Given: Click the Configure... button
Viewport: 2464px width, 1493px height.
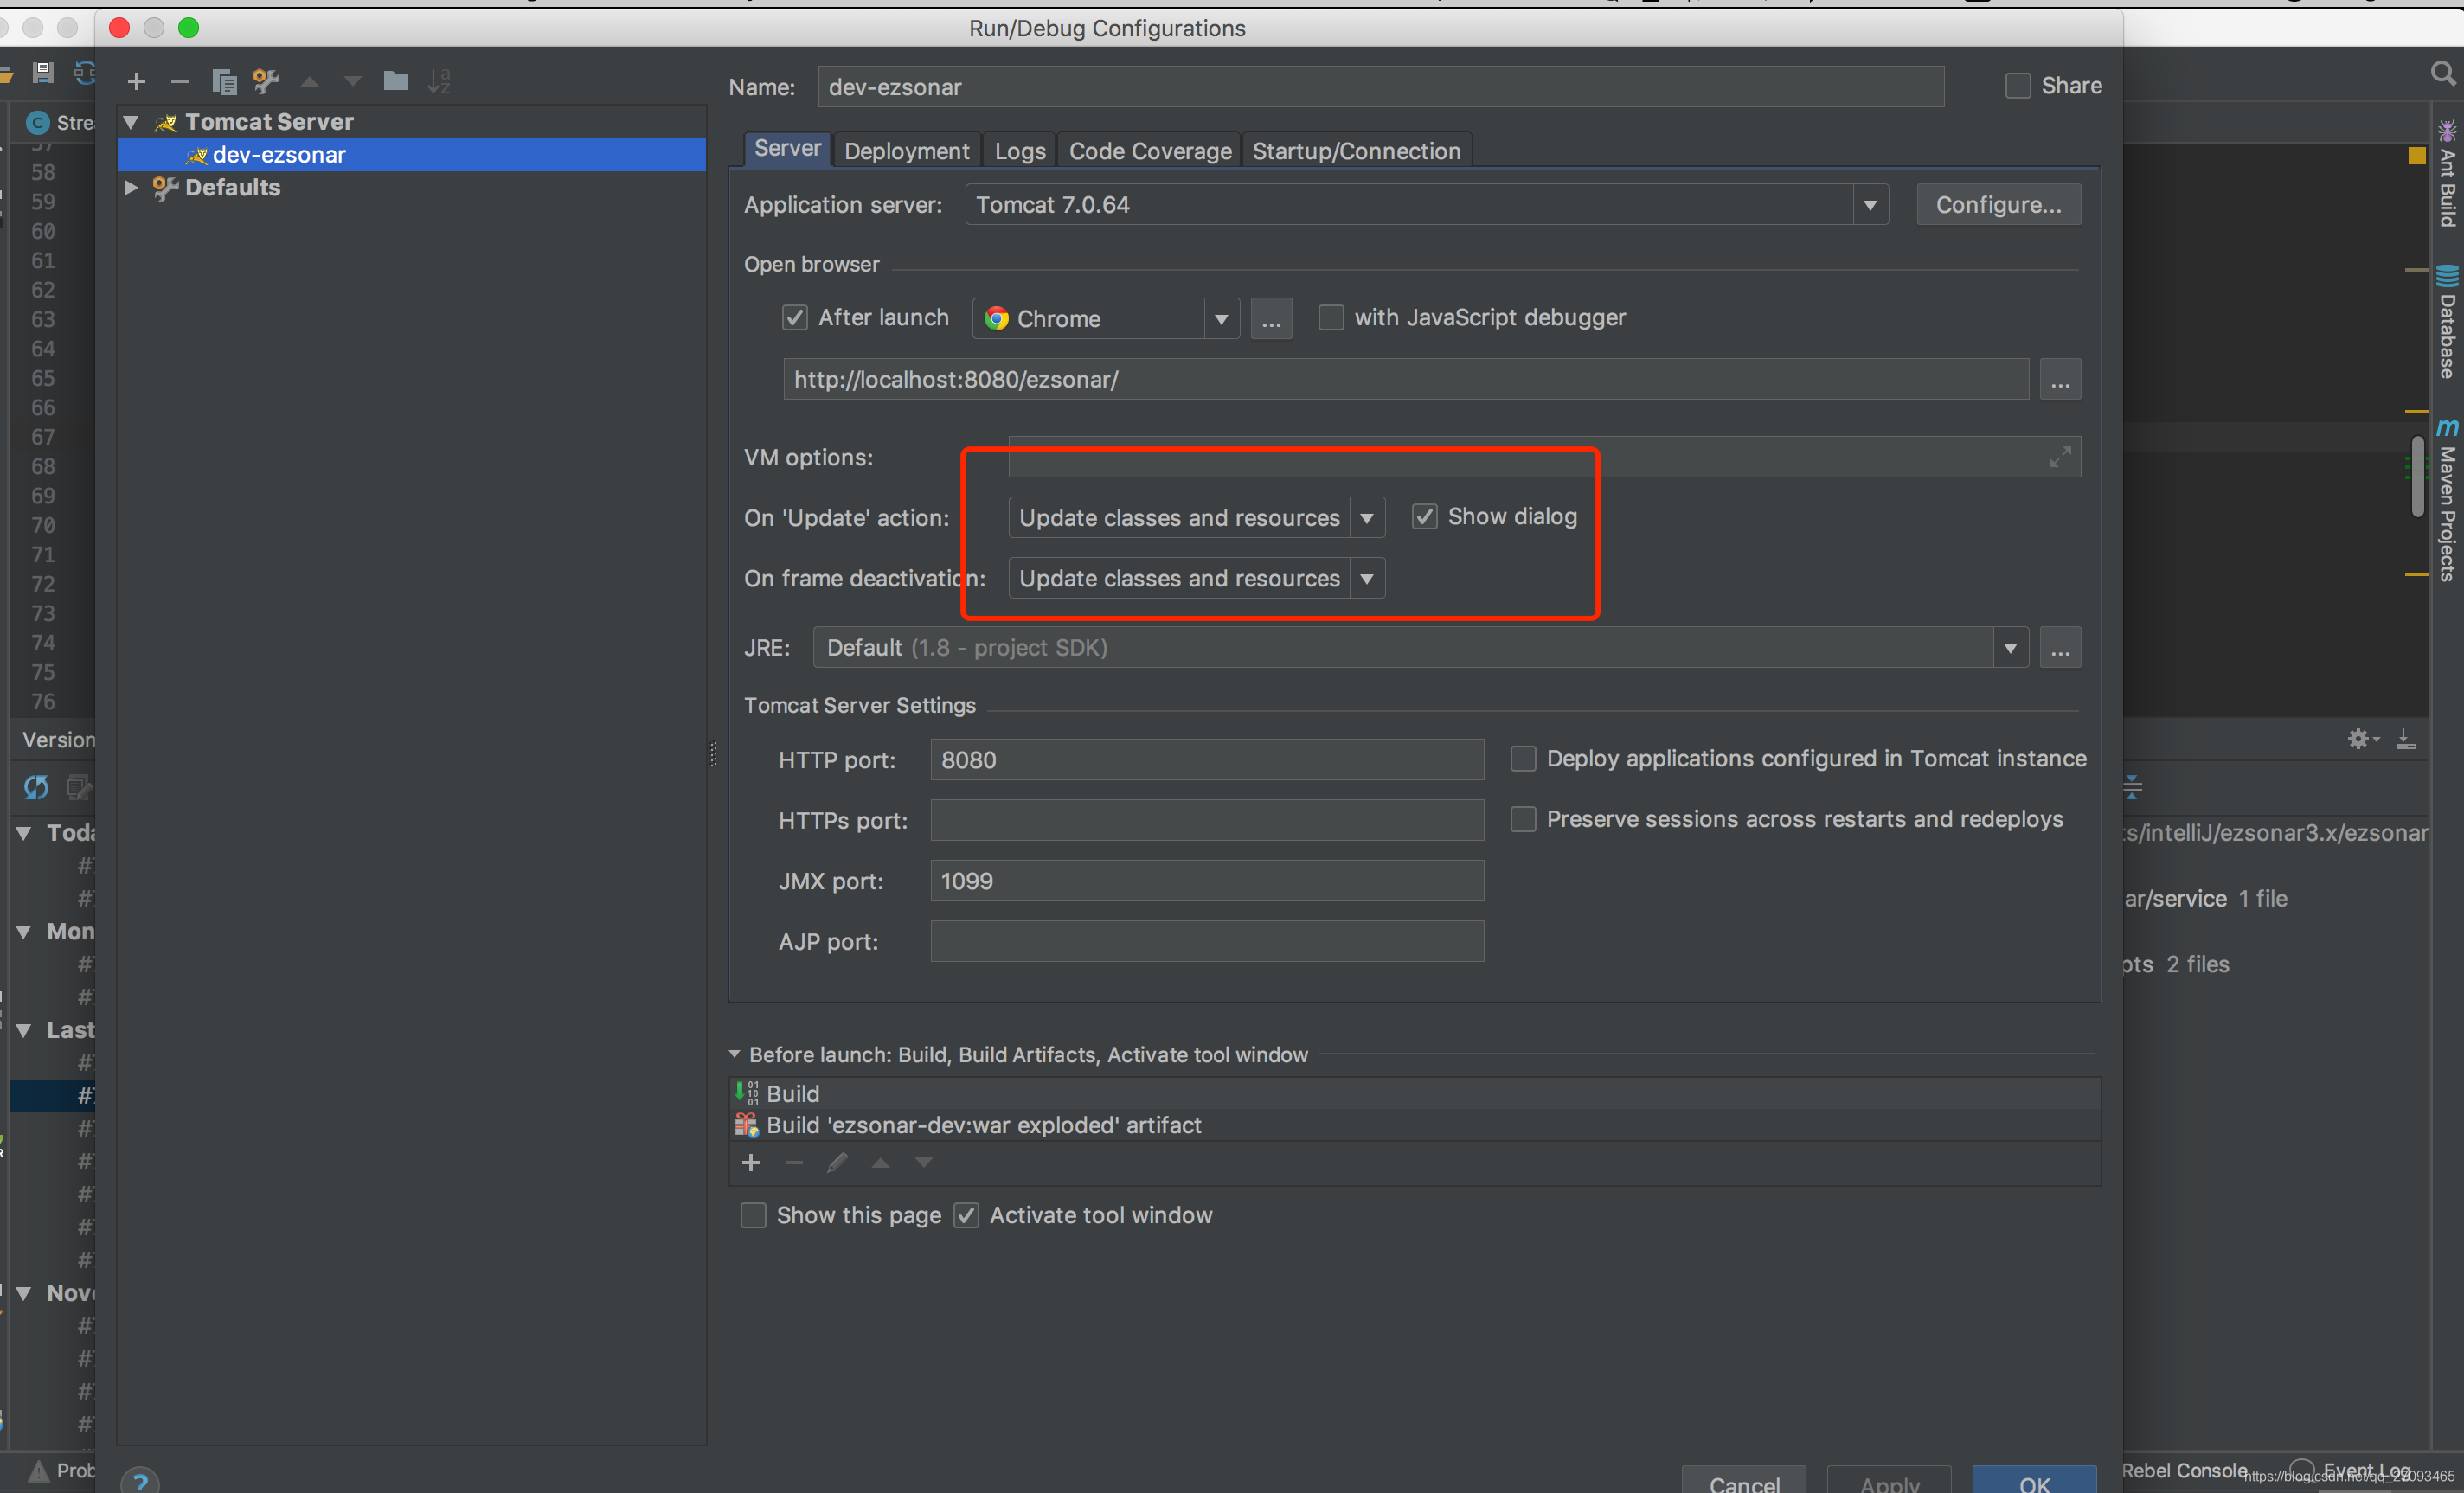Looking at the screenshot, I should pos(1998,205).
